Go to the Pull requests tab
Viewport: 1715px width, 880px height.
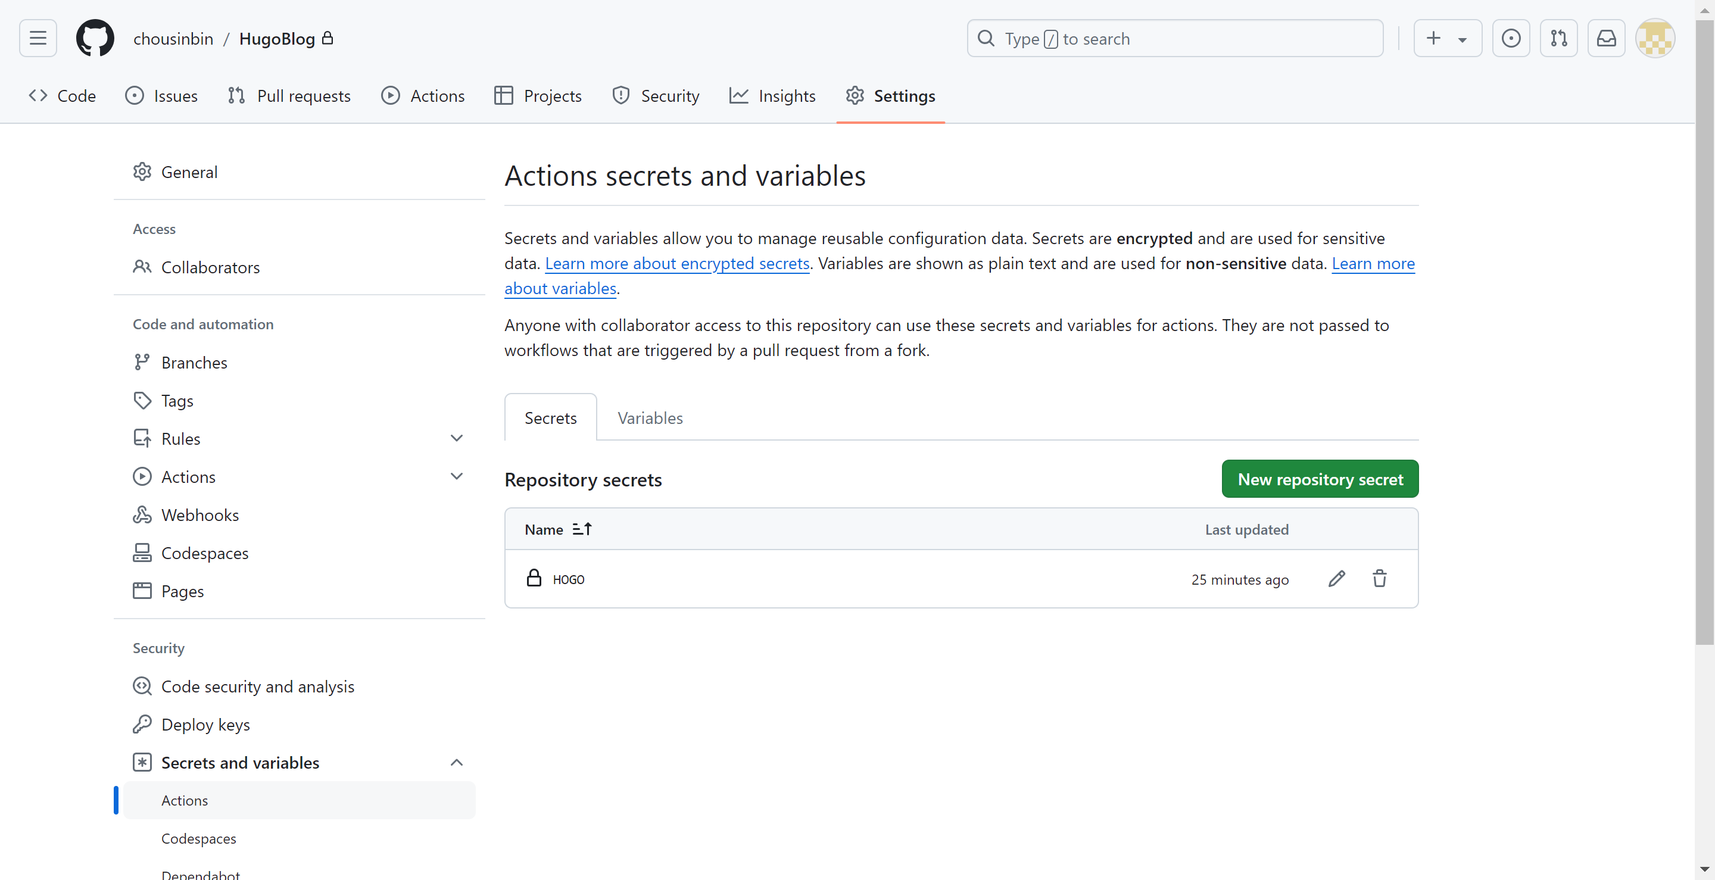(289, 96)
